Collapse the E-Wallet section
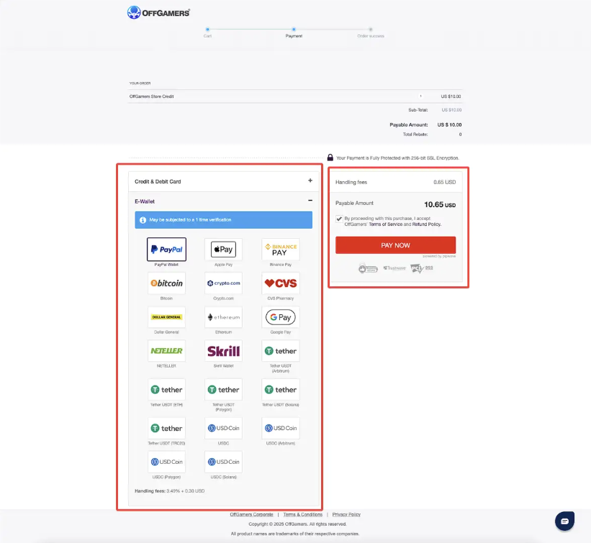591x543 pixels. (x=223, y=201)
